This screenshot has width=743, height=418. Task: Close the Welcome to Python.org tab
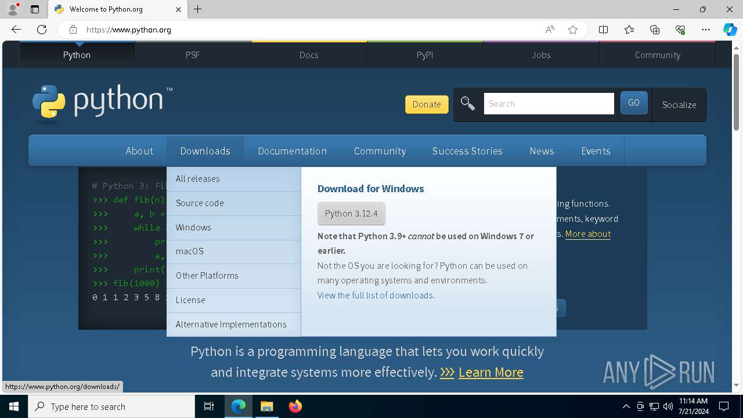click(178, 9)
